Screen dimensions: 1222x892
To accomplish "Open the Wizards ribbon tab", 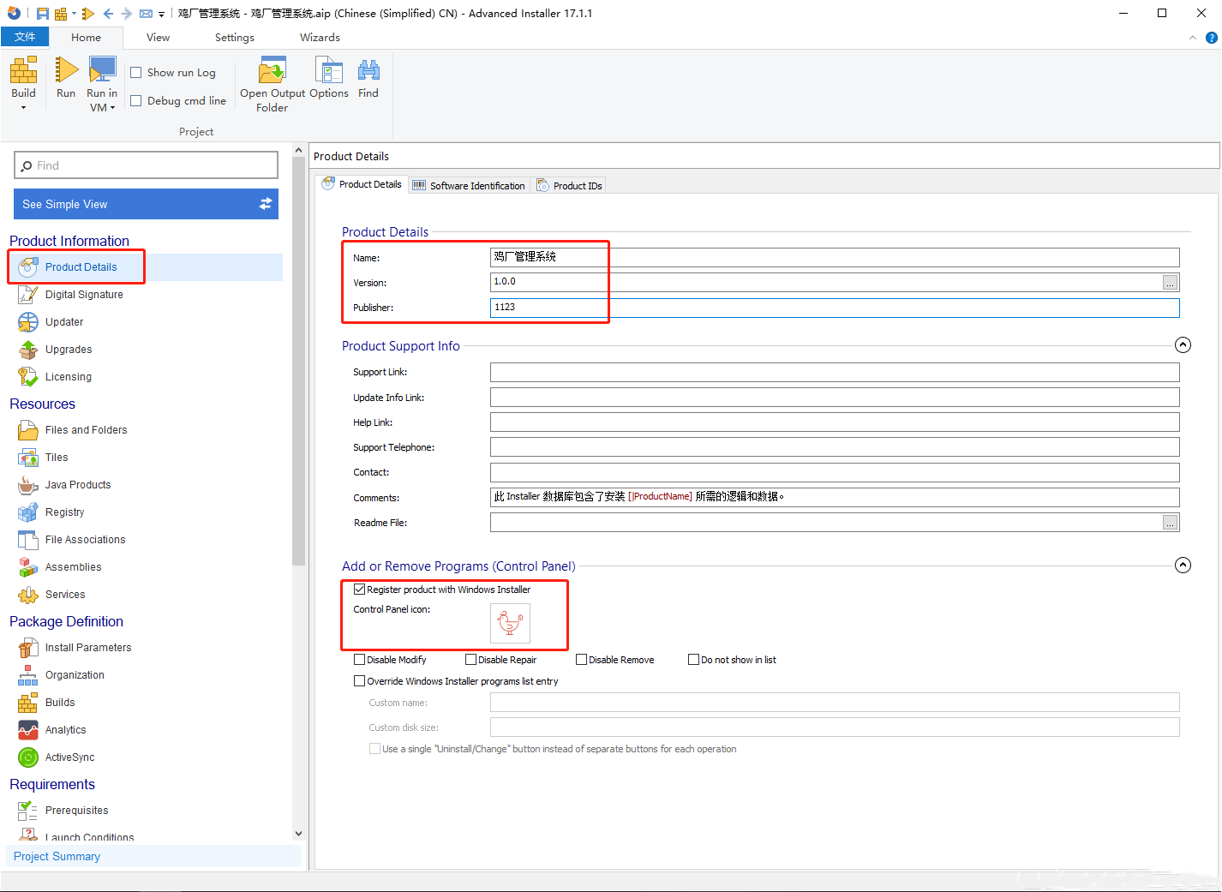I will coord(320,38).
